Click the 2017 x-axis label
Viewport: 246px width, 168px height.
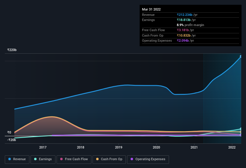43,147
